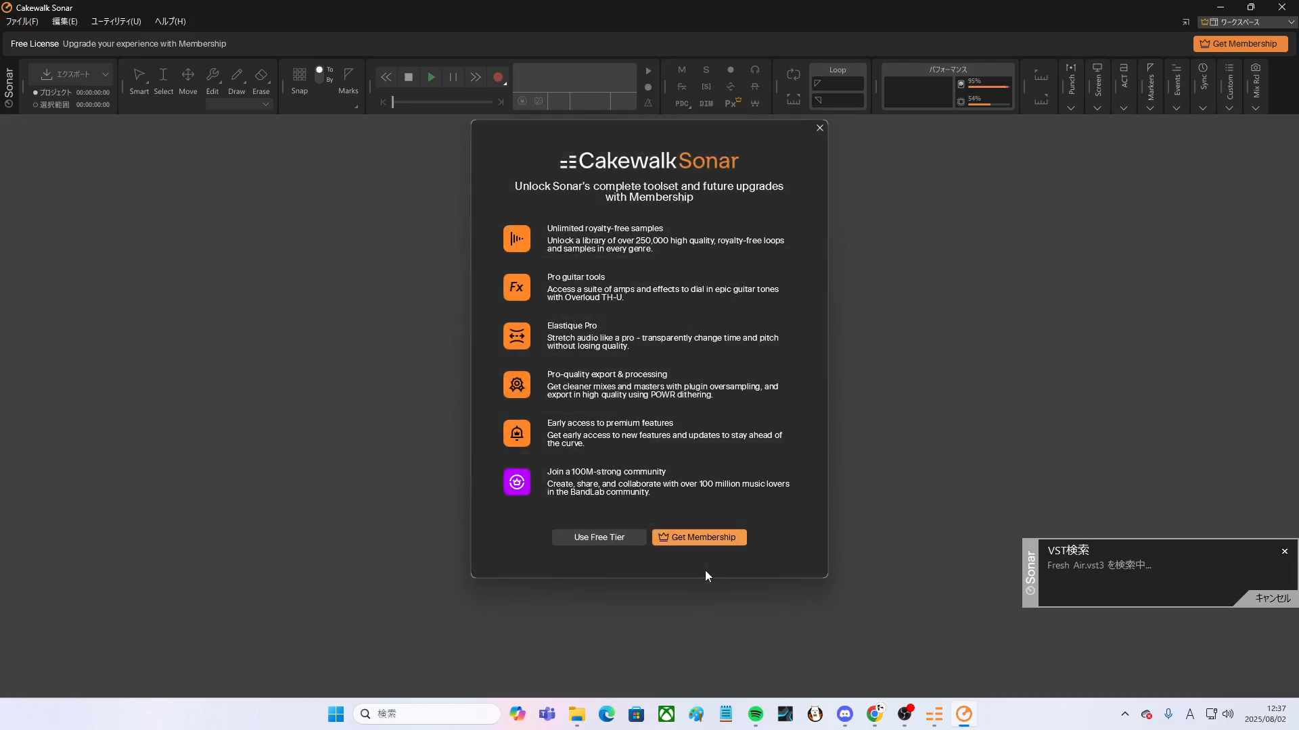Select the Smart tool
This screenshot has width=1299, height=730.
(139, 80)
